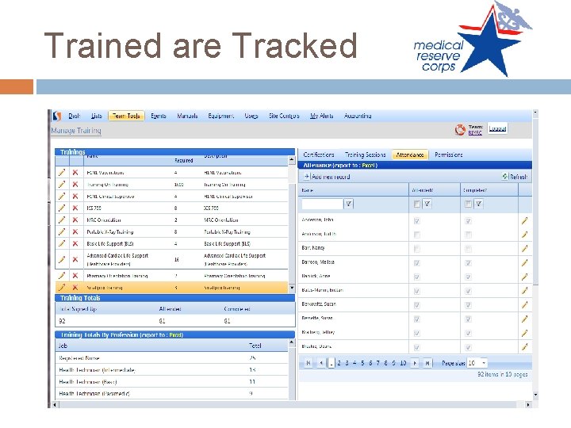Delete MRC Orientation training red X
This screenshot has height=428, width=571.
(75, 220)
